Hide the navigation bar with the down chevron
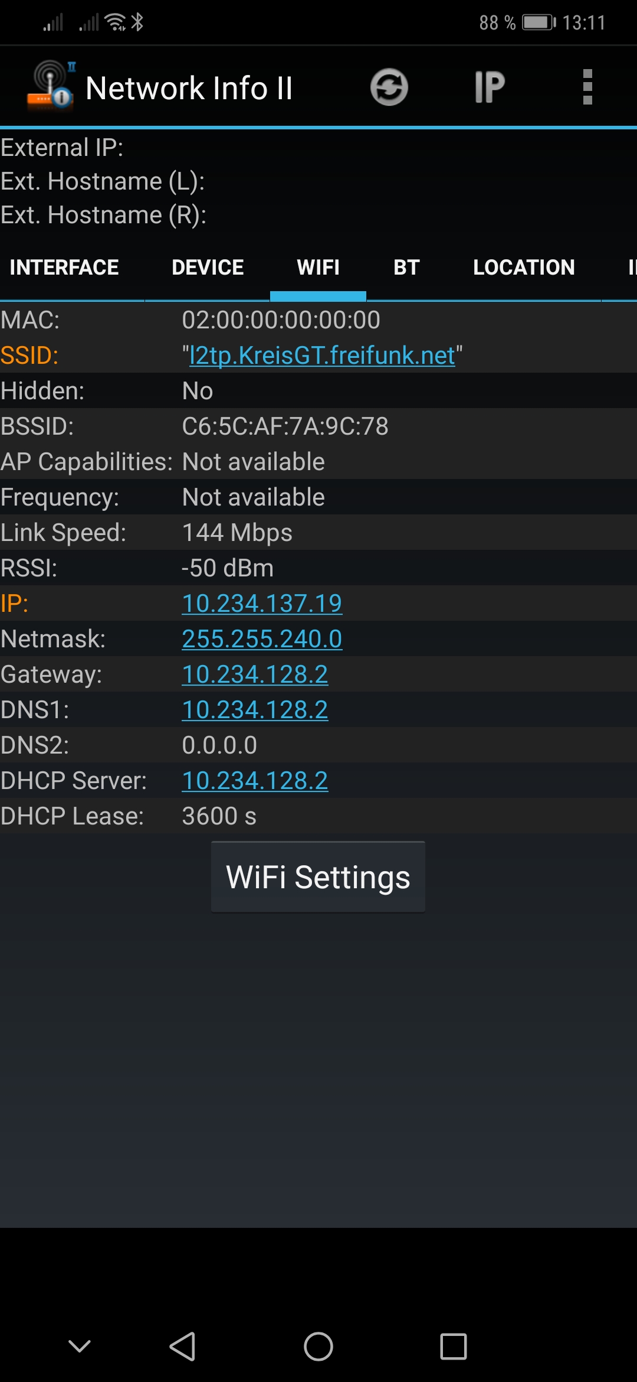The image size is (637, 1382). [x=80, y=1346]
